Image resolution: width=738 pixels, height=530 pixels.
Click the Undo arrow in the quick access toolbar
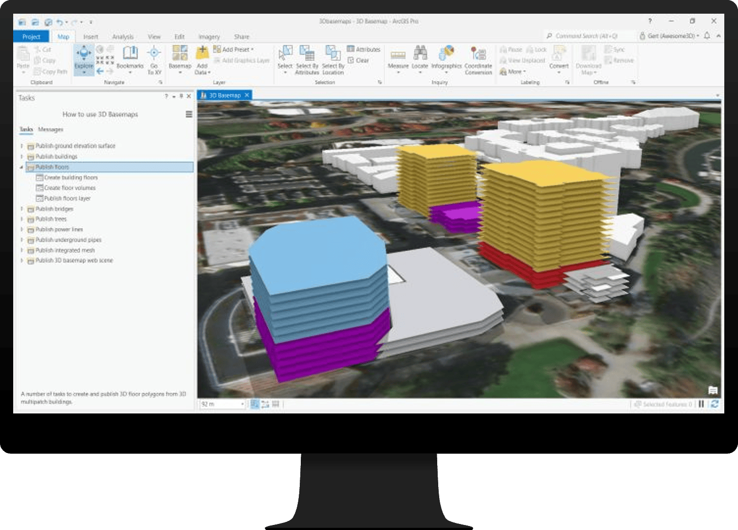60,22
